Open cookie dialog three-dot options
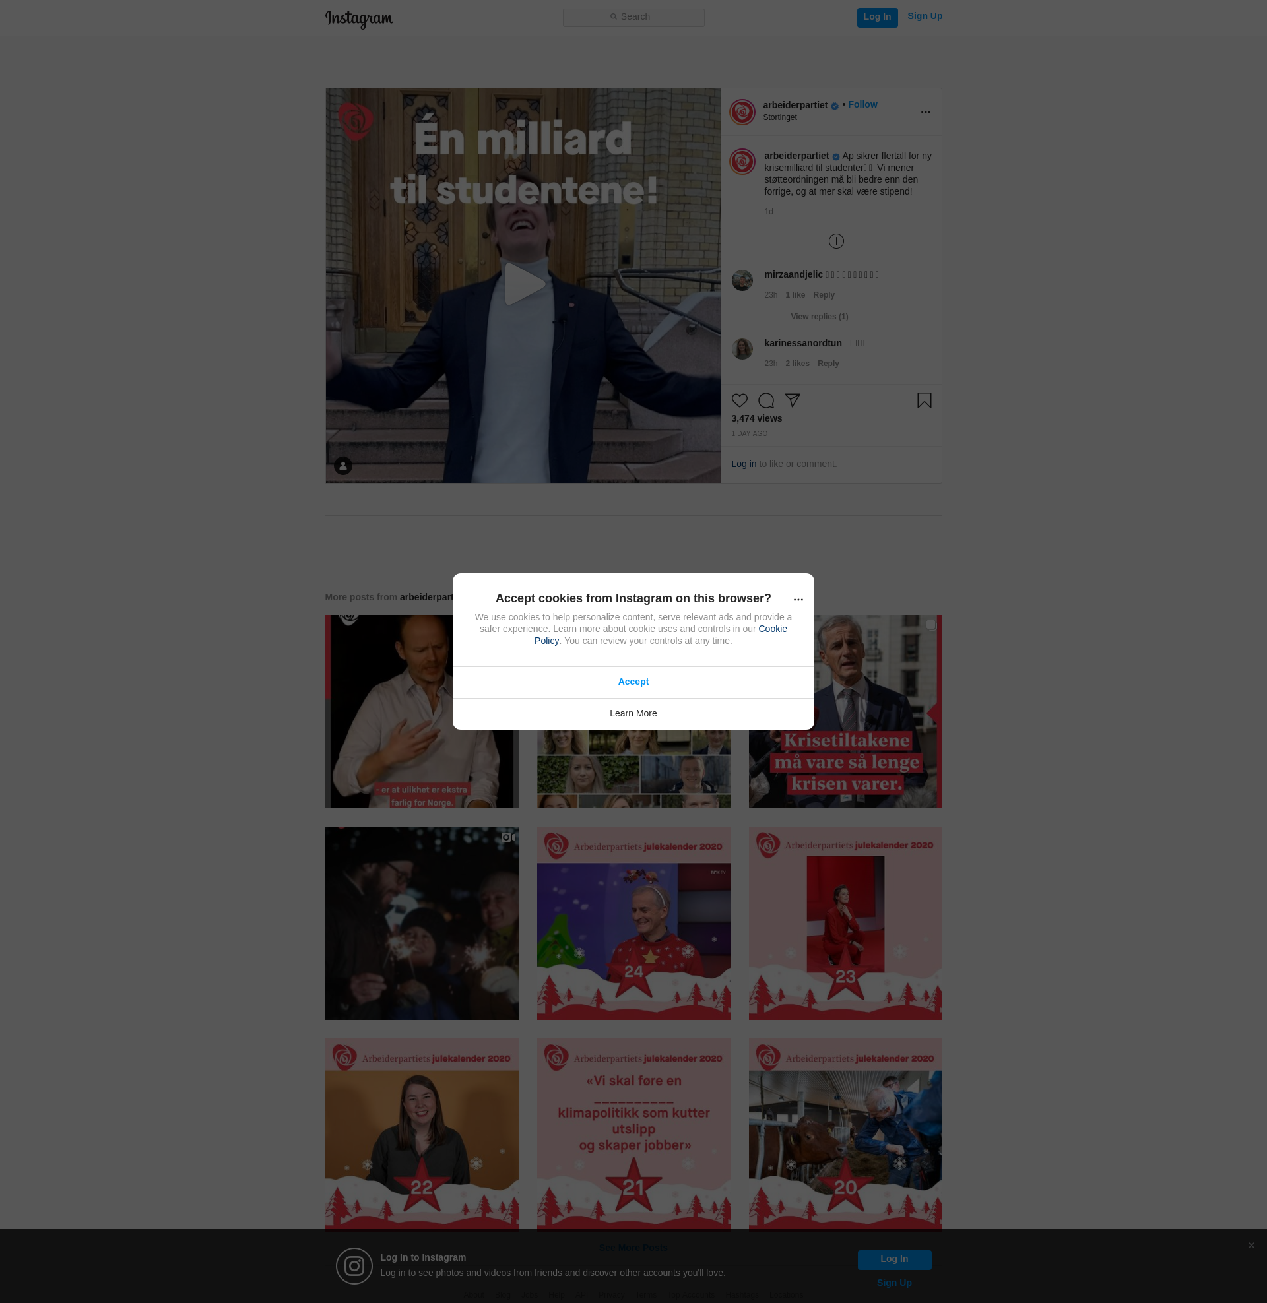Viewport: 1267px width, 1303px height. click(x=798, y=600)
